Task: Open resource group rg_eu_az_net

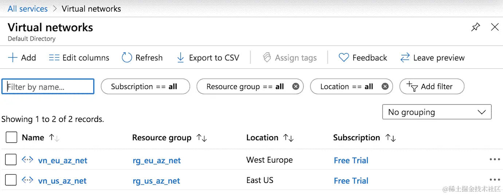Action: pyautogui.click(x=157, y=161)
